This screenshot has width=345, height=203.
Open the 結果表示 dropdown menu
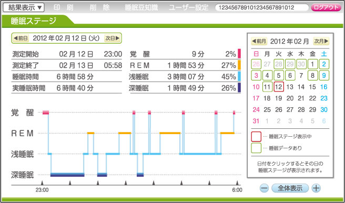click(24, 7)
